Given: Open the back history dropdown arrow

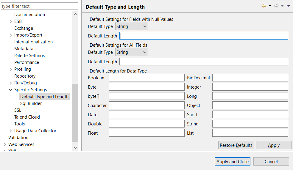Looking at the screenshot, I should [270, 6].
